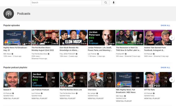Screen dimensions: 176x107
Task: Open FreshandFit channel link
Action: click(120, 54)
